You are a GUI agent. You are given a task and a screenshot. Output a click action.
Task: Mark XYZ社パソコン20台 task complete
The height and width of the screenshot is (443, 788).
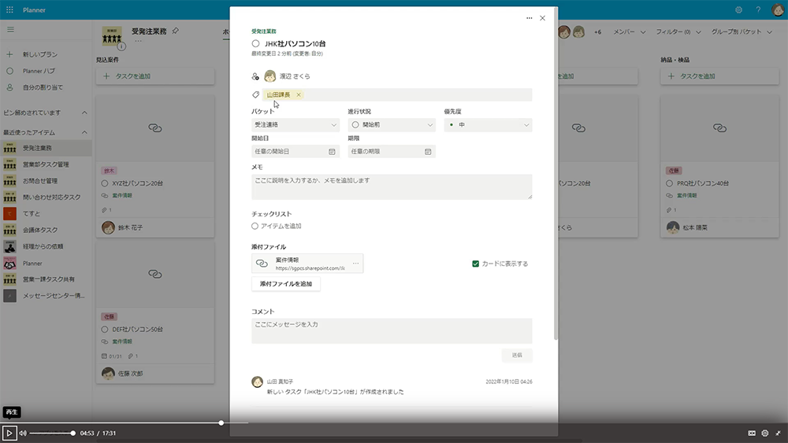[x=105, y=183]
